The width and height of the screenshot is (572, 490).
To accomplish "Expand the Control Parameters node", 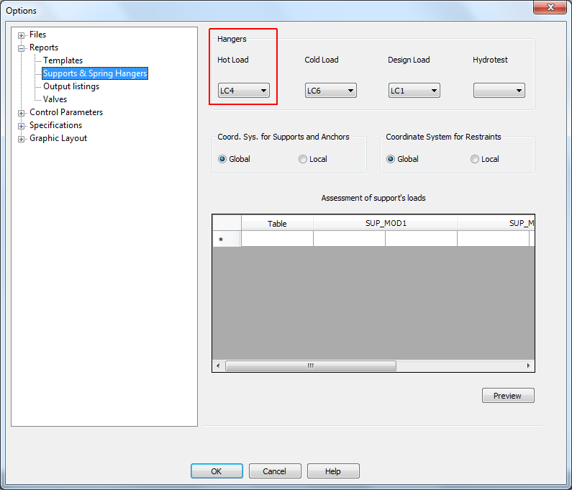I will tap(22, 113).
